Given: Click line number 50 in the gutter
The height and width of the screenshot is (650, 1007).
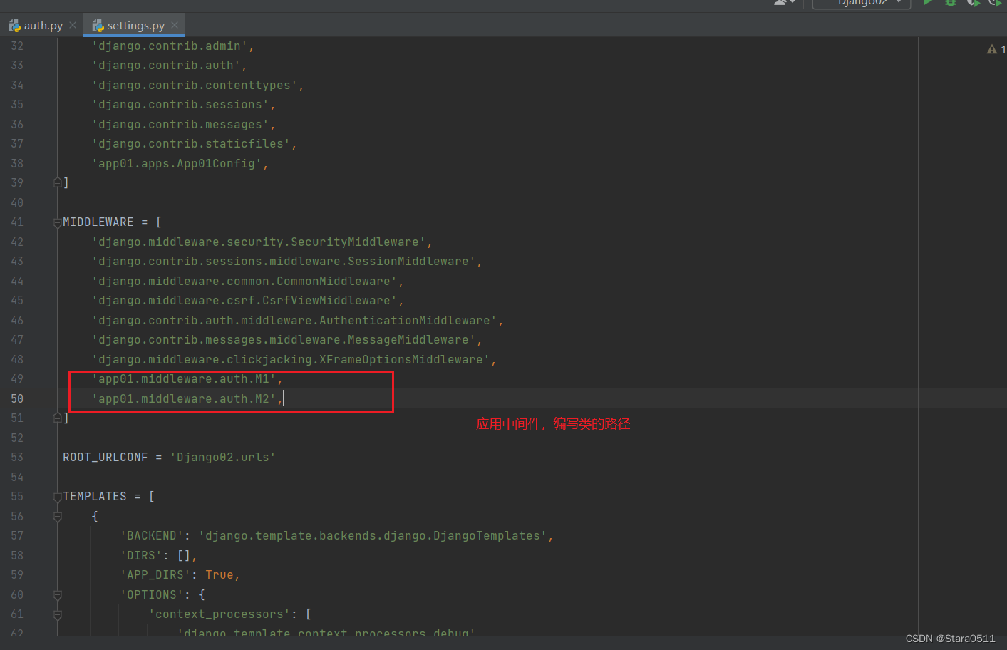Looking at the screenshot, I should click(x=17, y=399).
